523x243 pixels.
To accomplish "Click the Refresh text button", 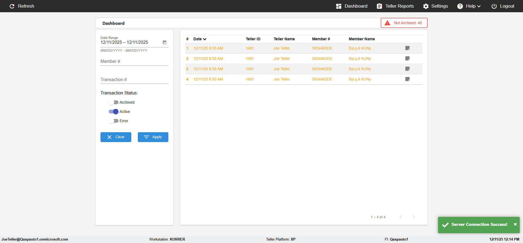I will click(x=26, y=6).
